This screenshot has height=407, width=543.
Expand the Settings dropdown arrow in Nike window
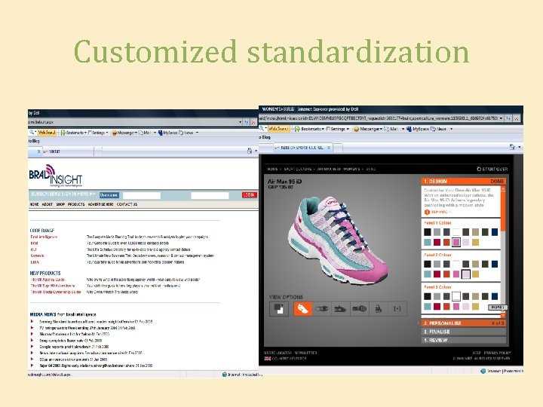[x=348, y=129]
